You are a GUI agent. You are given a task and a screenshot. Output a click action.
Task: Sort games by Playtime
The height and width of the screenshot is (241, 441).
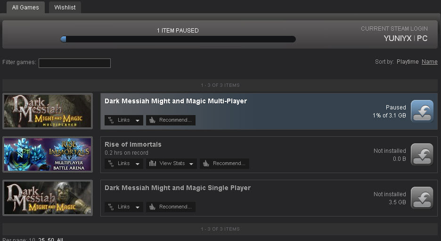pyautogui.click(x=408, y=62)
